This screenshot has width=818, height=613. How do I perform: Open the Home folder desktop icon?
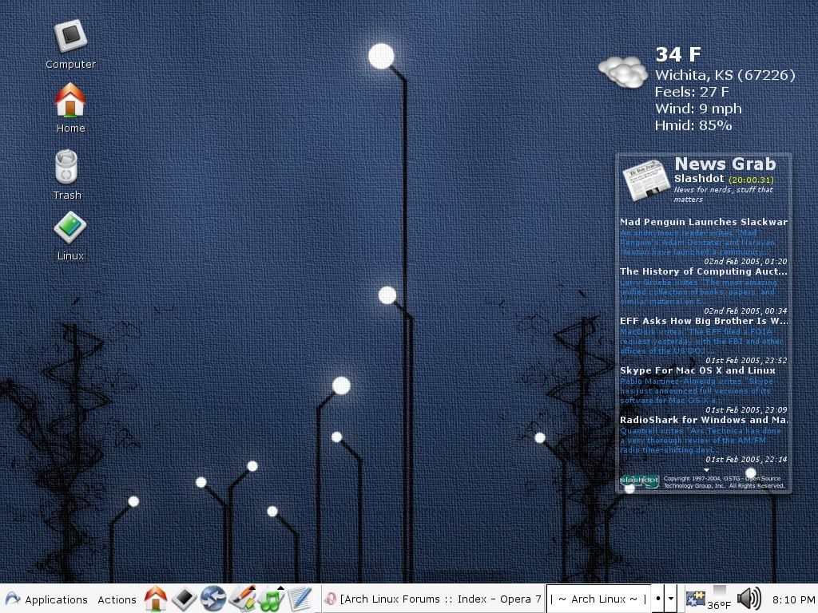pyautogui.click(x=70, y=107)
